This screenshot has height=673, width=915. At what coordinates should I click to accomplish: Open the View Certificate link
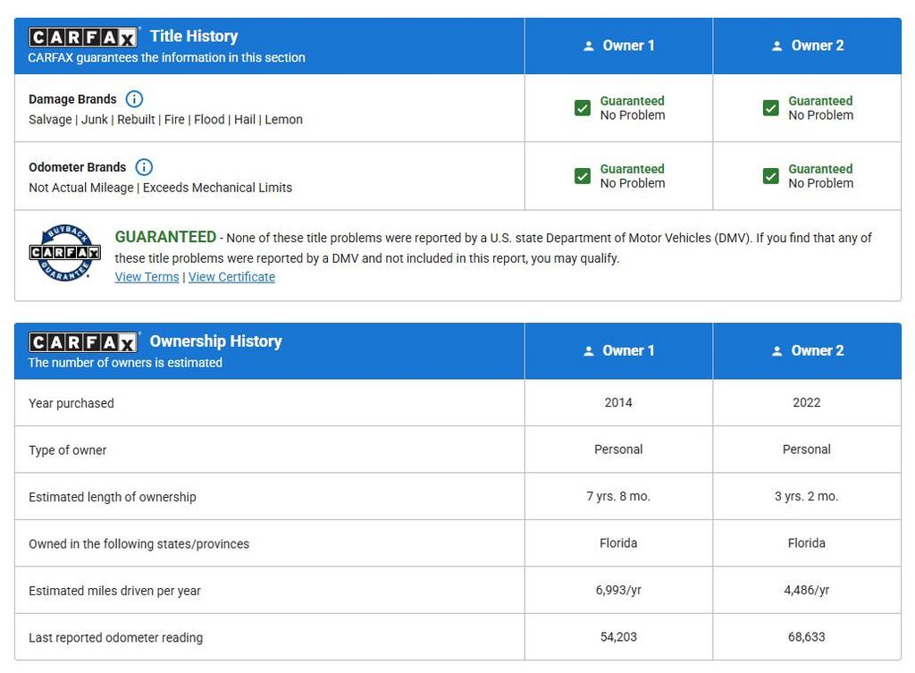click(231, 277)
